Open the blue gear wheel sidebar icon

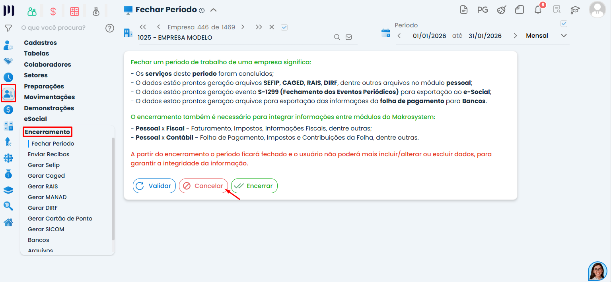(8, 158)
